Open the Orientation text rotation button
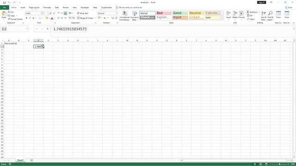This screenshot has height=166, width=296. tap(70, 13)
